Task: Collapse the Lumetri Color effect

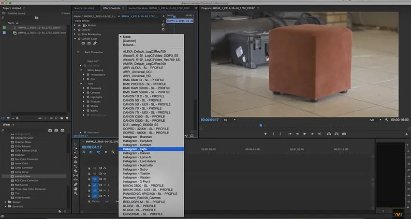Action: 75,39
